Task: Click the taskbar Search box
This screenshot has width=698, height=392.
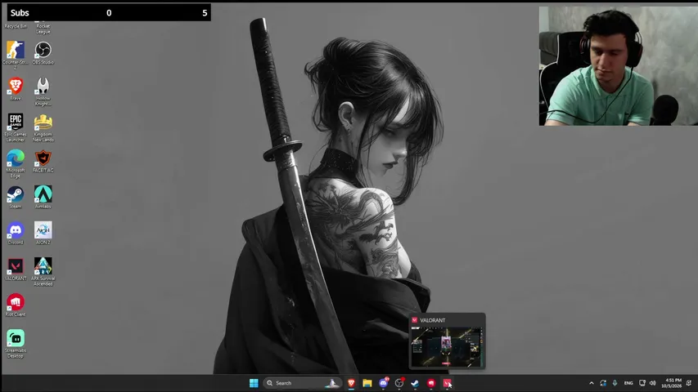Action: [302, 383]
